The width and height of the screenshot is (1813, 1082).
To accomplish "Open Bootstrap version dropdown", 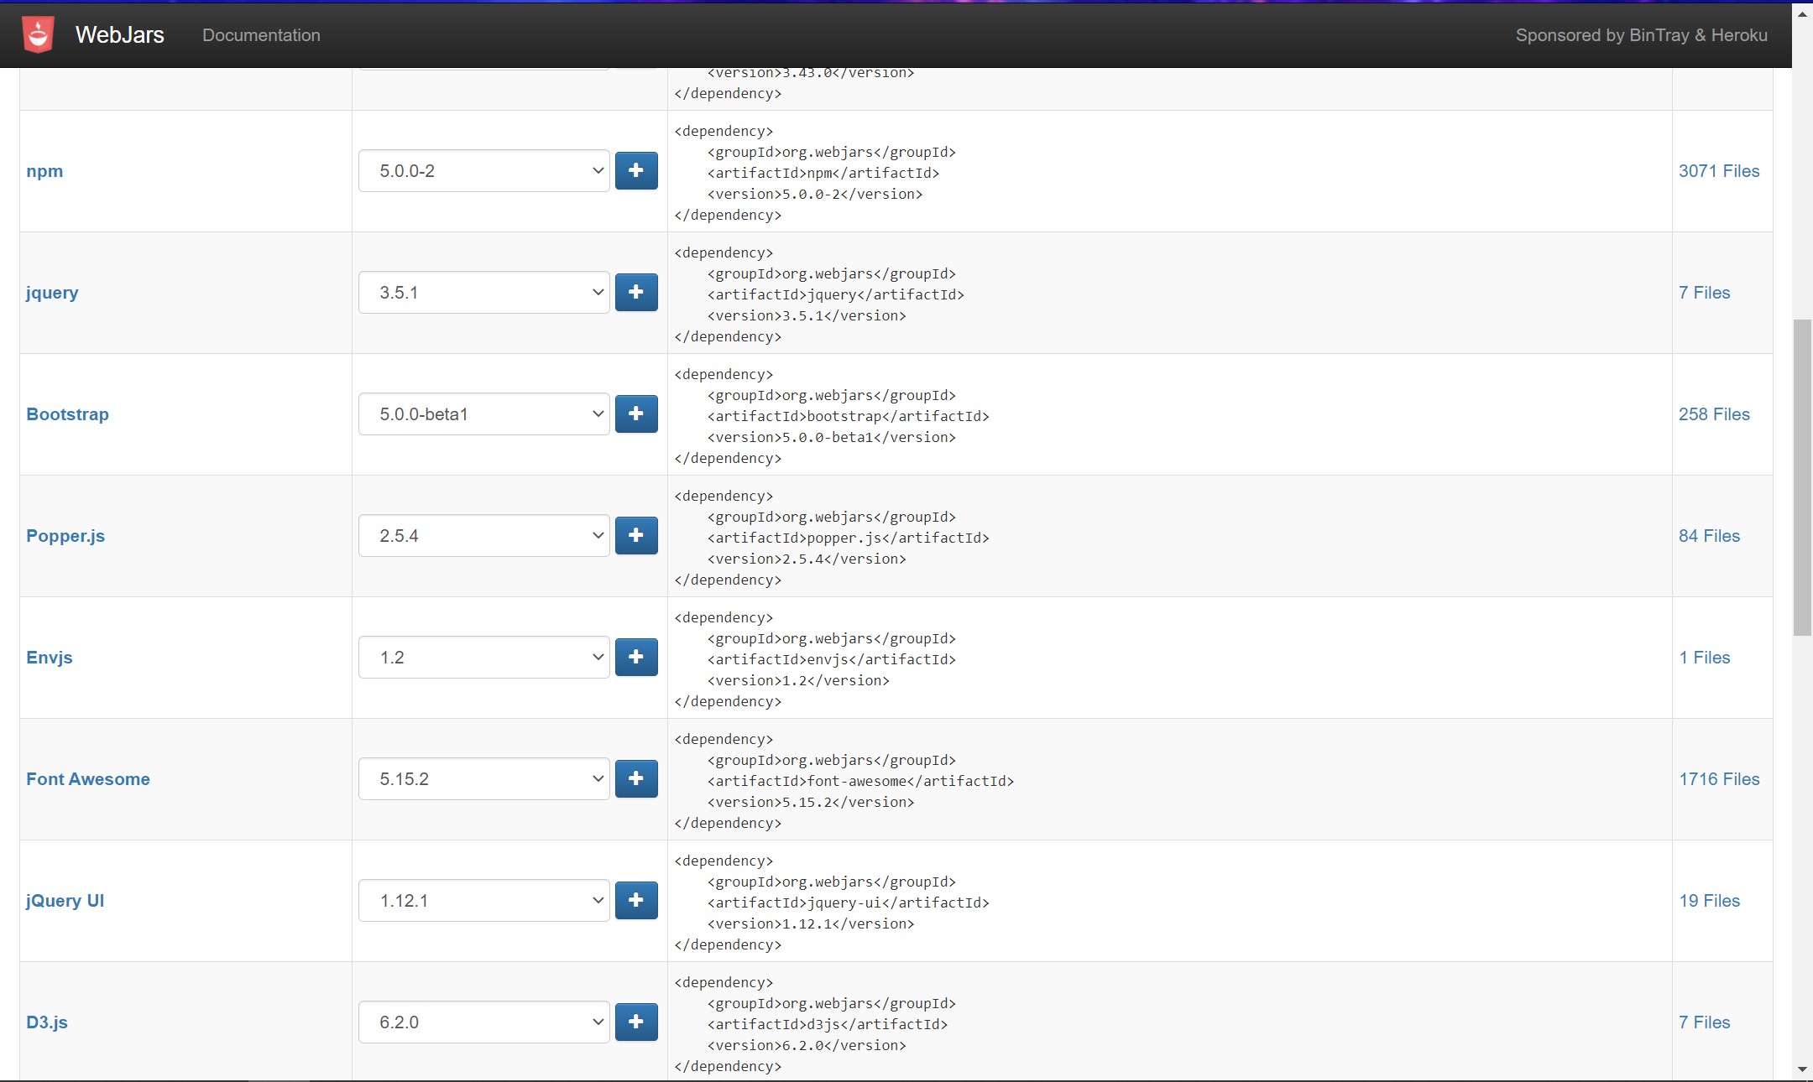I will coord(484,414).
